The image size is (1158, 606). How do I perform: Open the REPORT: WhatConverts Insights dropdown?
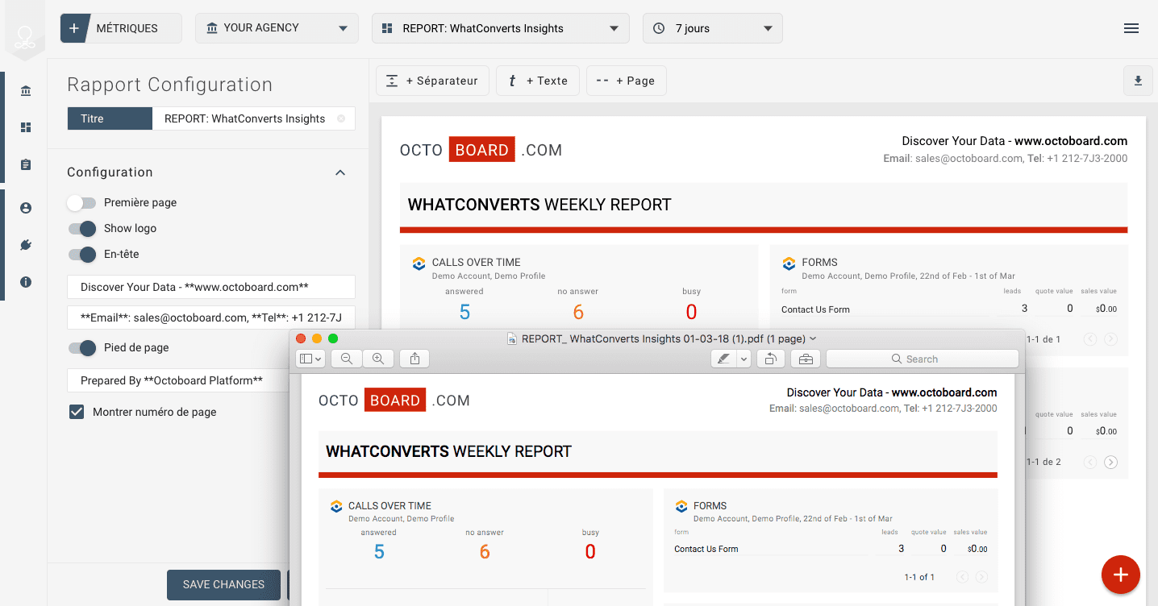[500, 28]
